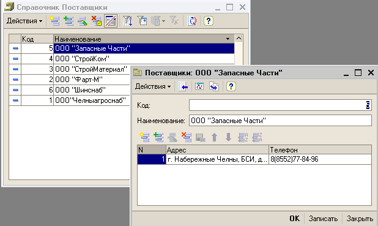Viewport: 378px width, 226px height.
Task: Sort ascending A-Z icon in table toolbar
Action: coord(243,137)
